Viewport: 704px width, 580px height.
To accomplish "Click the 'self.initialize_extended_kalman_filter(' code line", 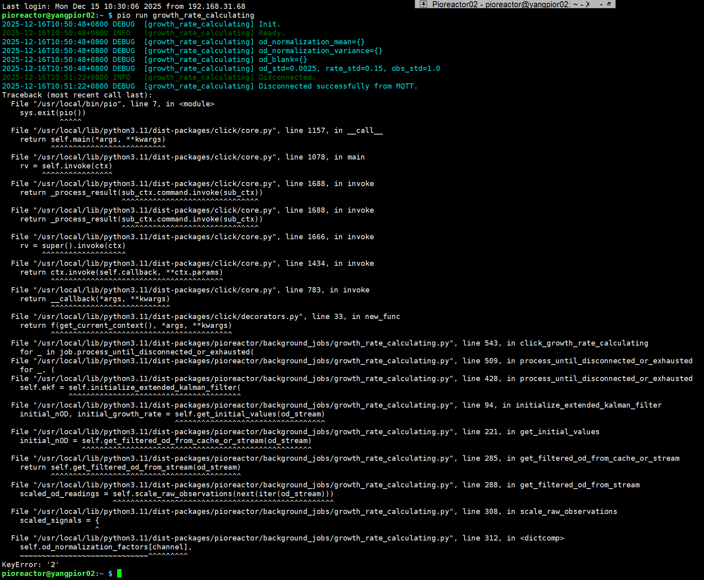I will (x=155, y=387).
